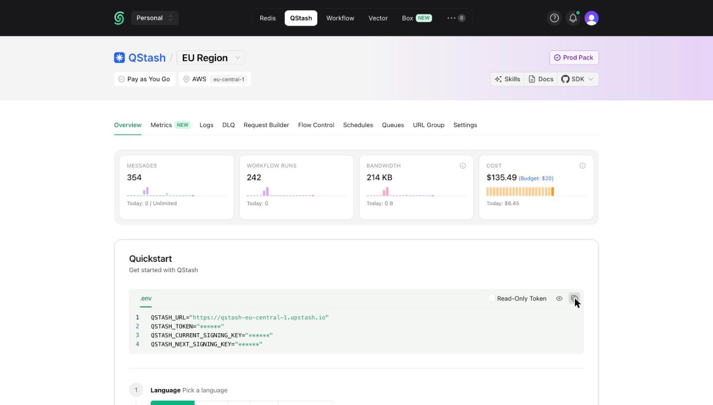Open Skills in the header toolbar
The image size is (713, 405).
507,79
